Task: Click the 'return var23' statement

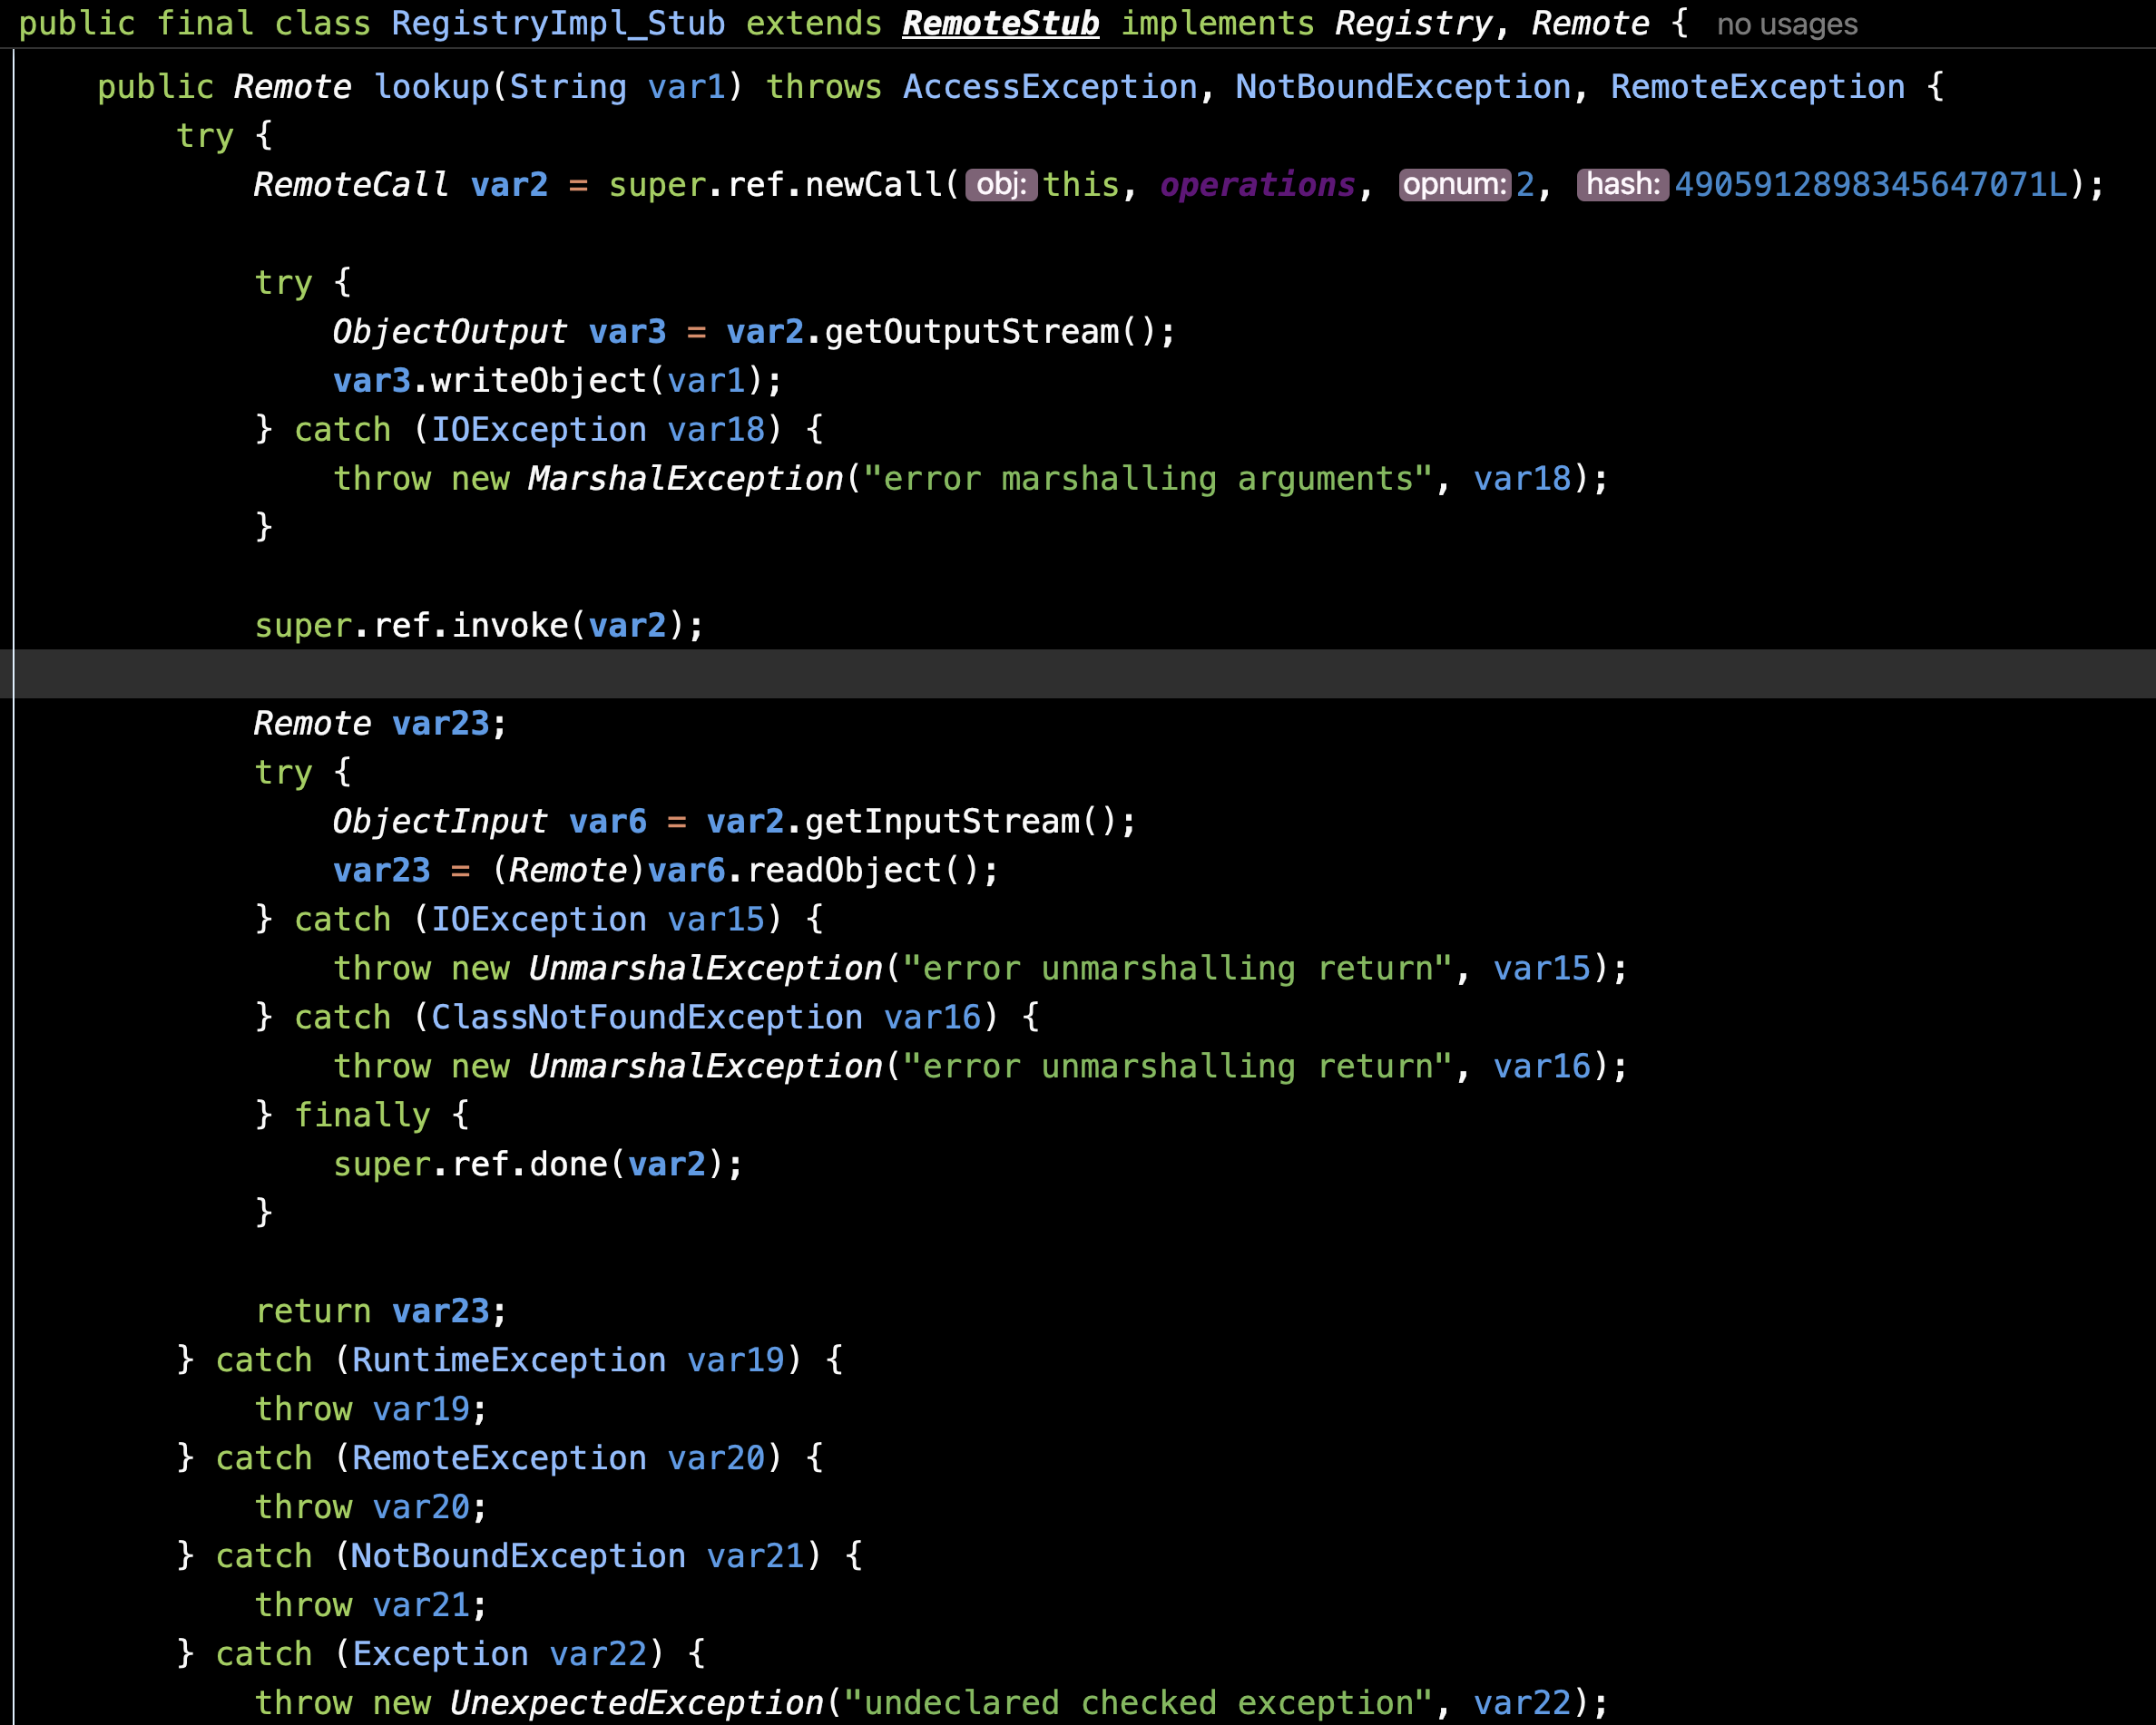Action: pyautogui.click(x=381, y=1311)
